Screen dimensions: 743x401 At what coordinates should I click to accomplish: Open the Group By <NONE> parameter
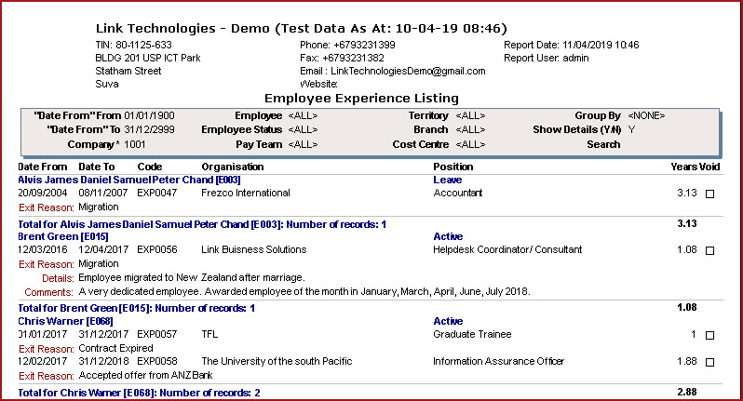(x=646, y=115)
